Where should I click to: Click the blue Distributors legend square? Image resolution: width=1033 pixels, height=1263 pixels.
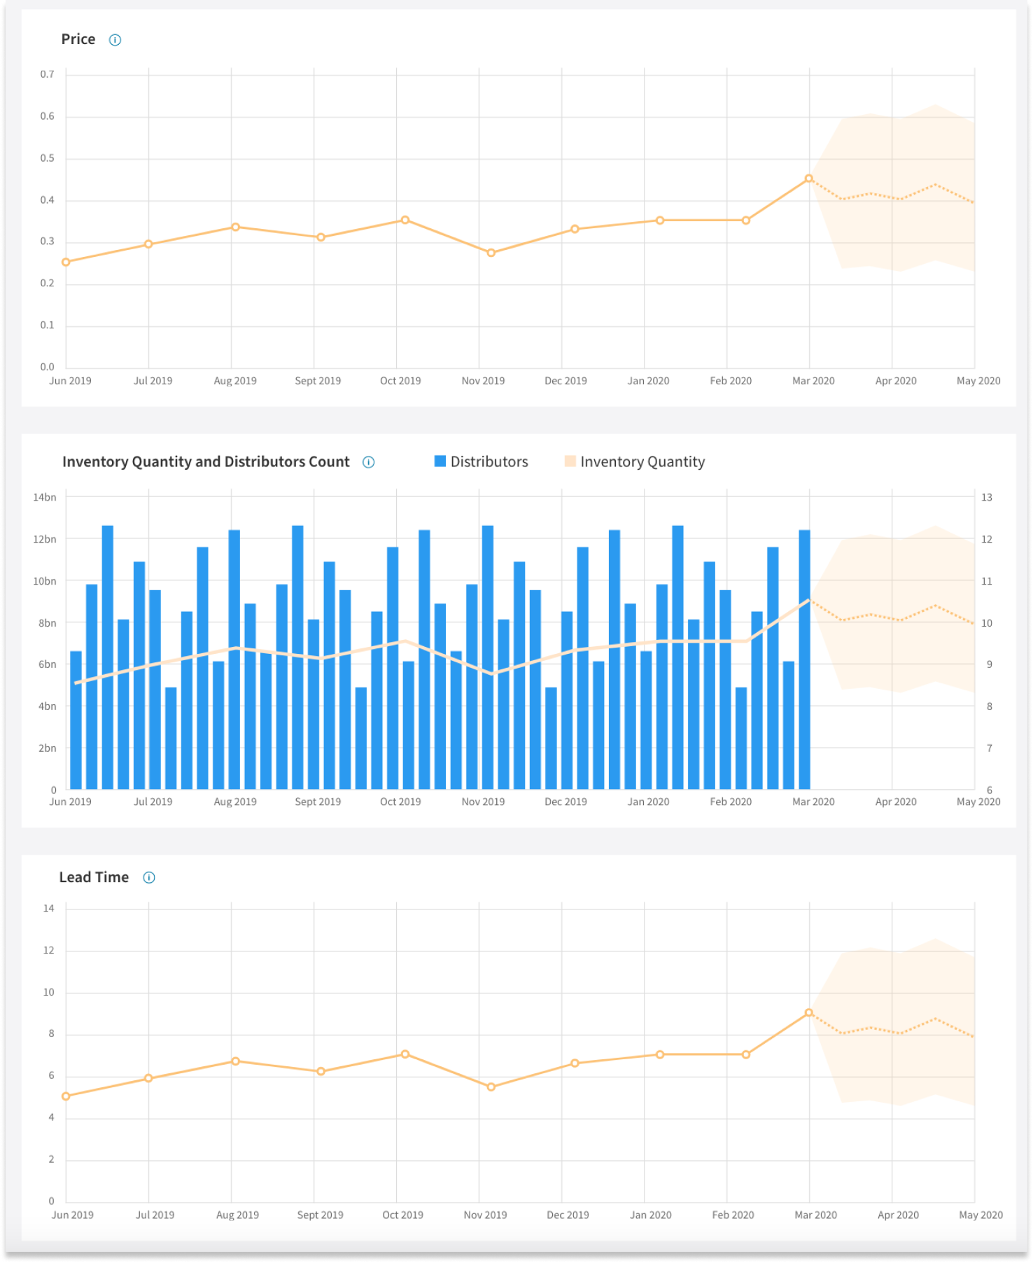click(440, 461)
